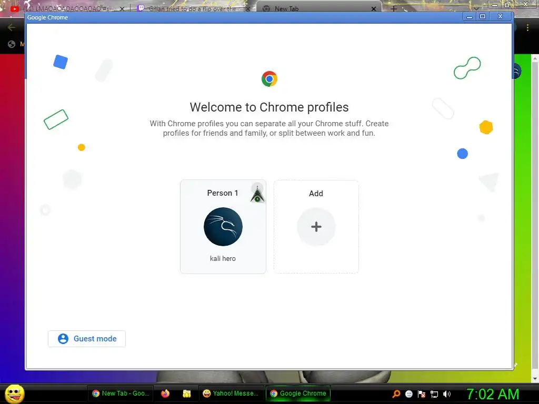Click the back arrow in background browser

click(12, 27)
